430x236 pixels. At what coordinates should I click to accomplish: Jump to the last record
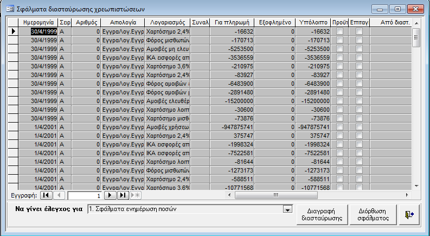[123, 195]
